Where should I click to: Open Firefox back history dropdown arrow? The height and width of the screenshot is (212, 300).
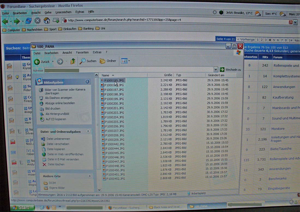tap(11, 22)
